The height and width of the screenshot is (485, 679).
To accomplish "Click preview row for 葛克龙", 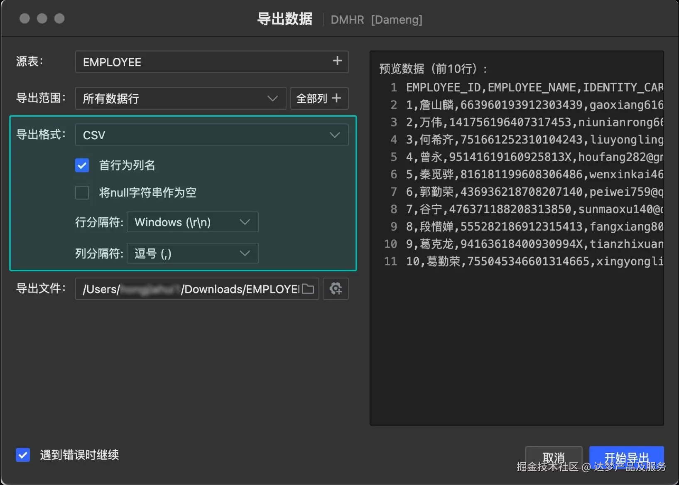I will (x=534, y=244).
